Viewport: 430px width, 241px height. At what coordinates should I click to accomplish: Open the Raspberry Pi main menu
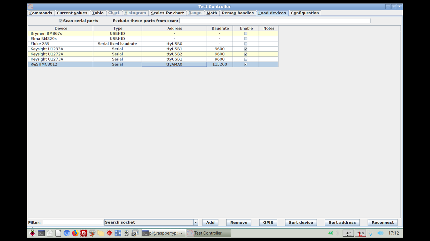[32, 233]
